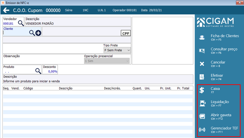Open Caixa menu entry

click(215, 90)
